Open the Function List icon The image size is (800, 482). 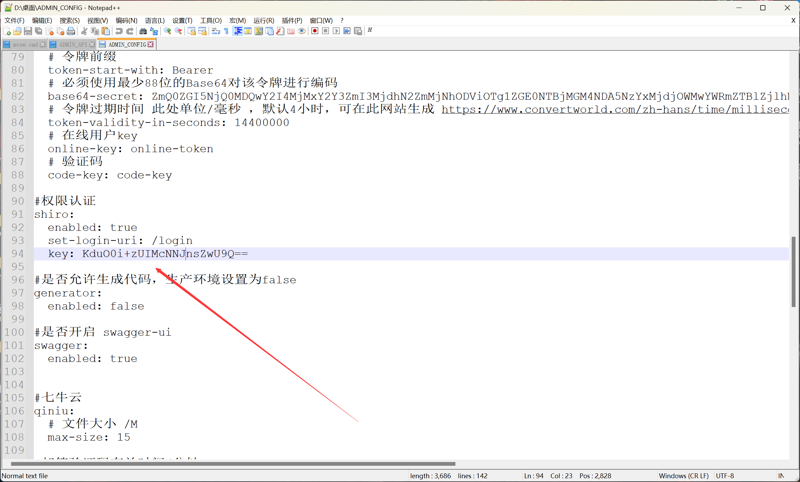[x=280, y=31]
